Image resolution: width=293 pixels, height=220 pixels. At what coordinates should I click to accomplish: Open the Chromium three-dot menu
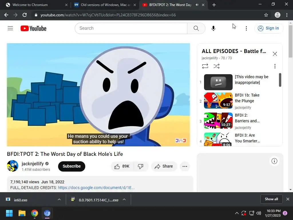pos(287,15)
